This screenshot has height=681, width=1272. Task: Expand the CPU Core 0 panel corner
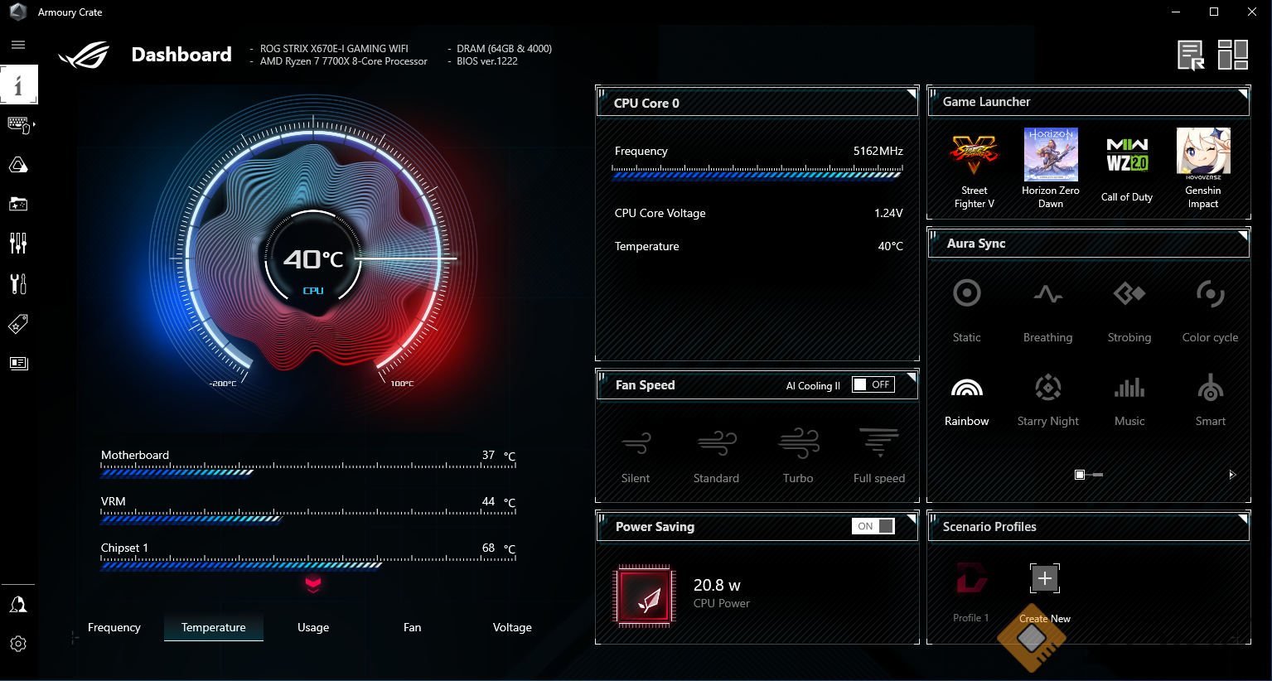912,93
